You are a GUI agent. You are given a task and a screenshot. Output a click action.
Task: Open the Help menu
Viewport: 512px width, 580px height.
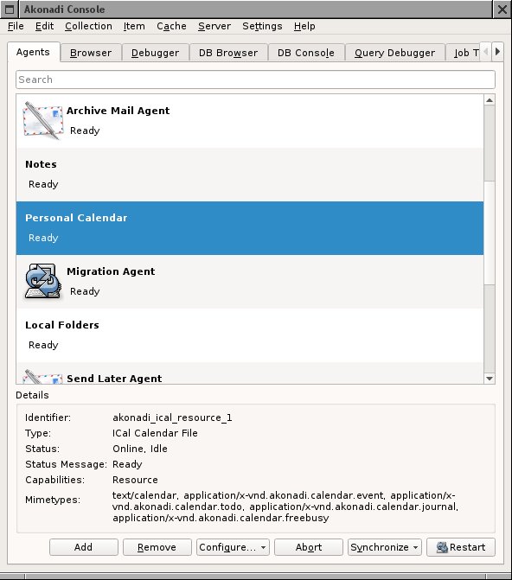click(304, 26)
